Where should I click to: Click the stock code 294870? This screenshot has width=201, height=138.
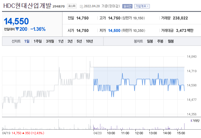(59, 6)
